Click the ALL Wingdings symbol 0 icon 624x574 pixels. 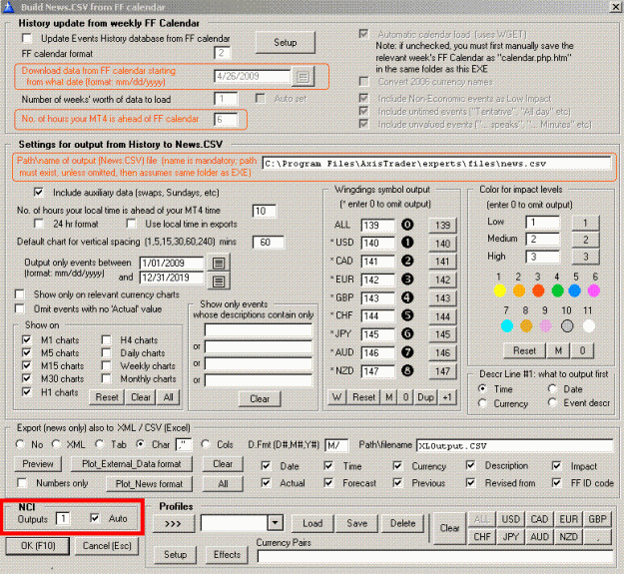click(407, 225)
